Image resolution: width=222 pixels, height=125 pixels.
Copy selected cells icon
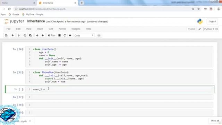pos(25,35)
